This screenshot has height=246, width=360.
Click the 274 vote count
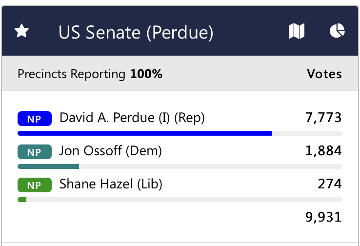tap(330, 184)
